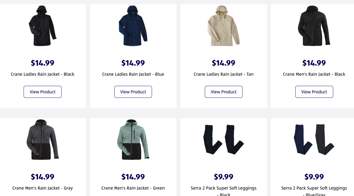Open the blue Crane Ladies Rain Jacket image

(133, 26)
